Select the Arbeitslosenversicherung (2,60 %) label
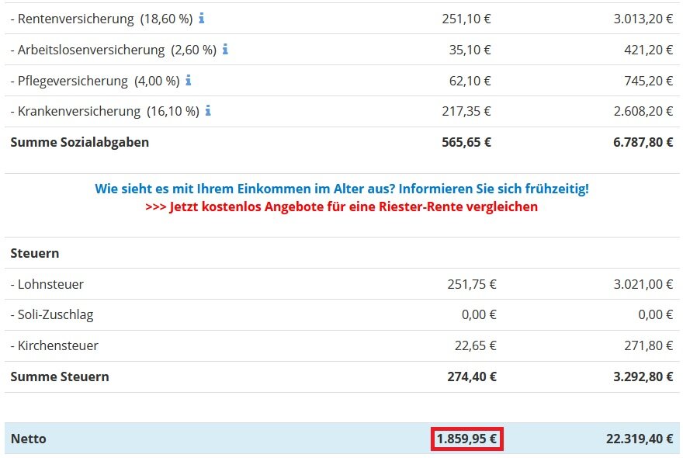Viewport: 683px width, 458px height. [x=113, y=50]
